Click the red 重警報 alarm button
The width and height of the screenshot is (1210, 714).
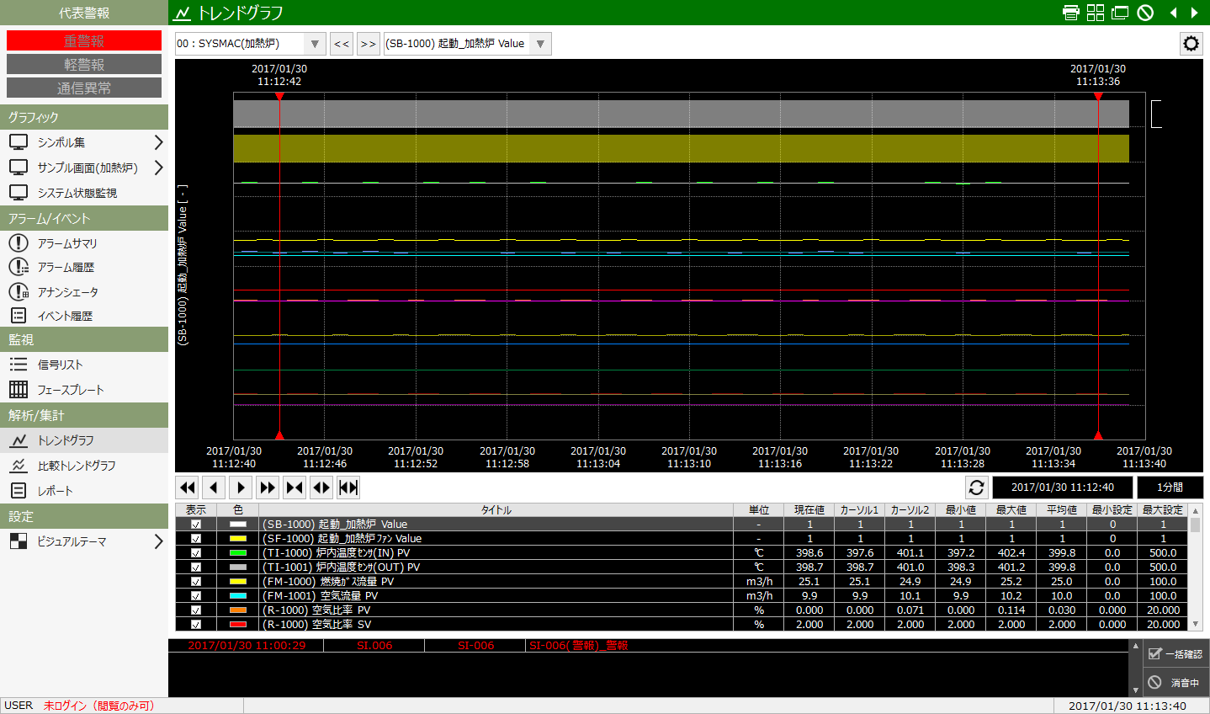[x=84, y=40]
